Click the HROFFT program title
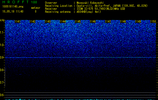The width and height of the screenshot is (158, 100). [x=16, y=2]
